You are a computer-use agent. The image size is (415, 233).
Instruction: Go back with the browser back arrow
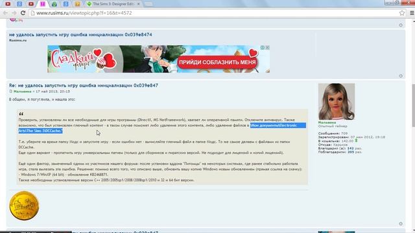click(x=5, y=13)
